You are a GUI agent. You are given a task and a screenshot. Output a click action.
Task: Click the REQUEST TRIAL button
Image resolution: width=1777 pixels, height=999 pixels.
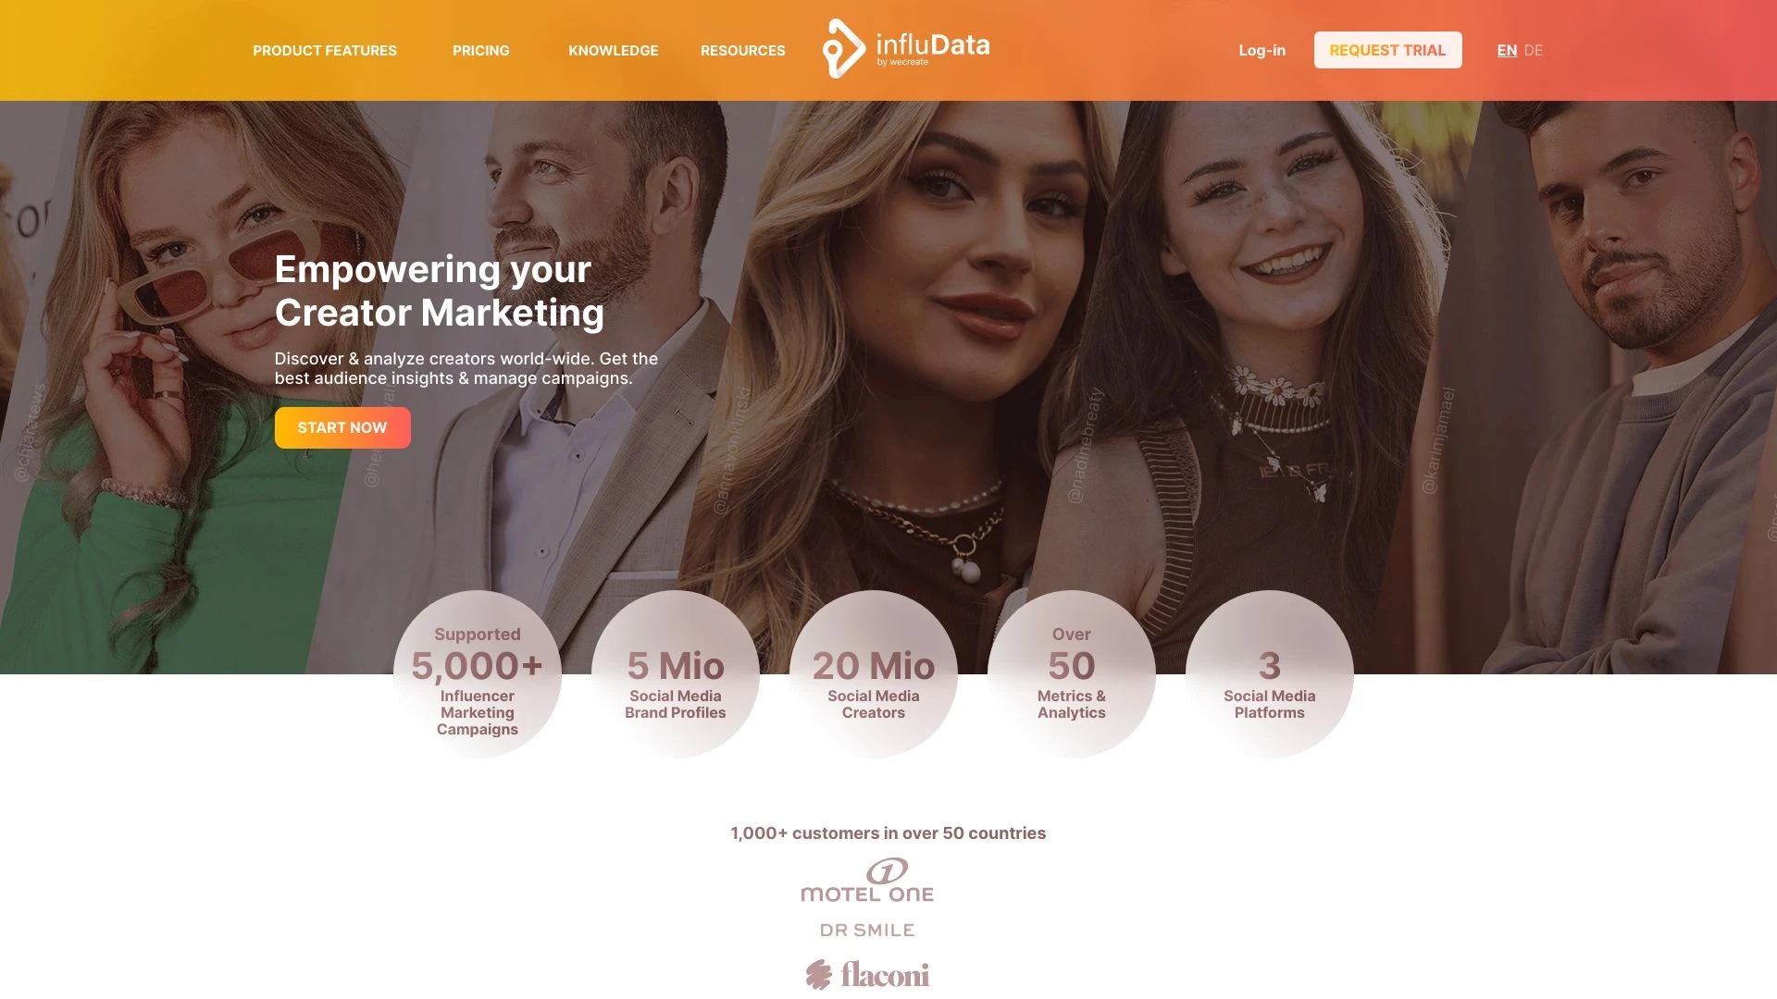coord(1387,50)
